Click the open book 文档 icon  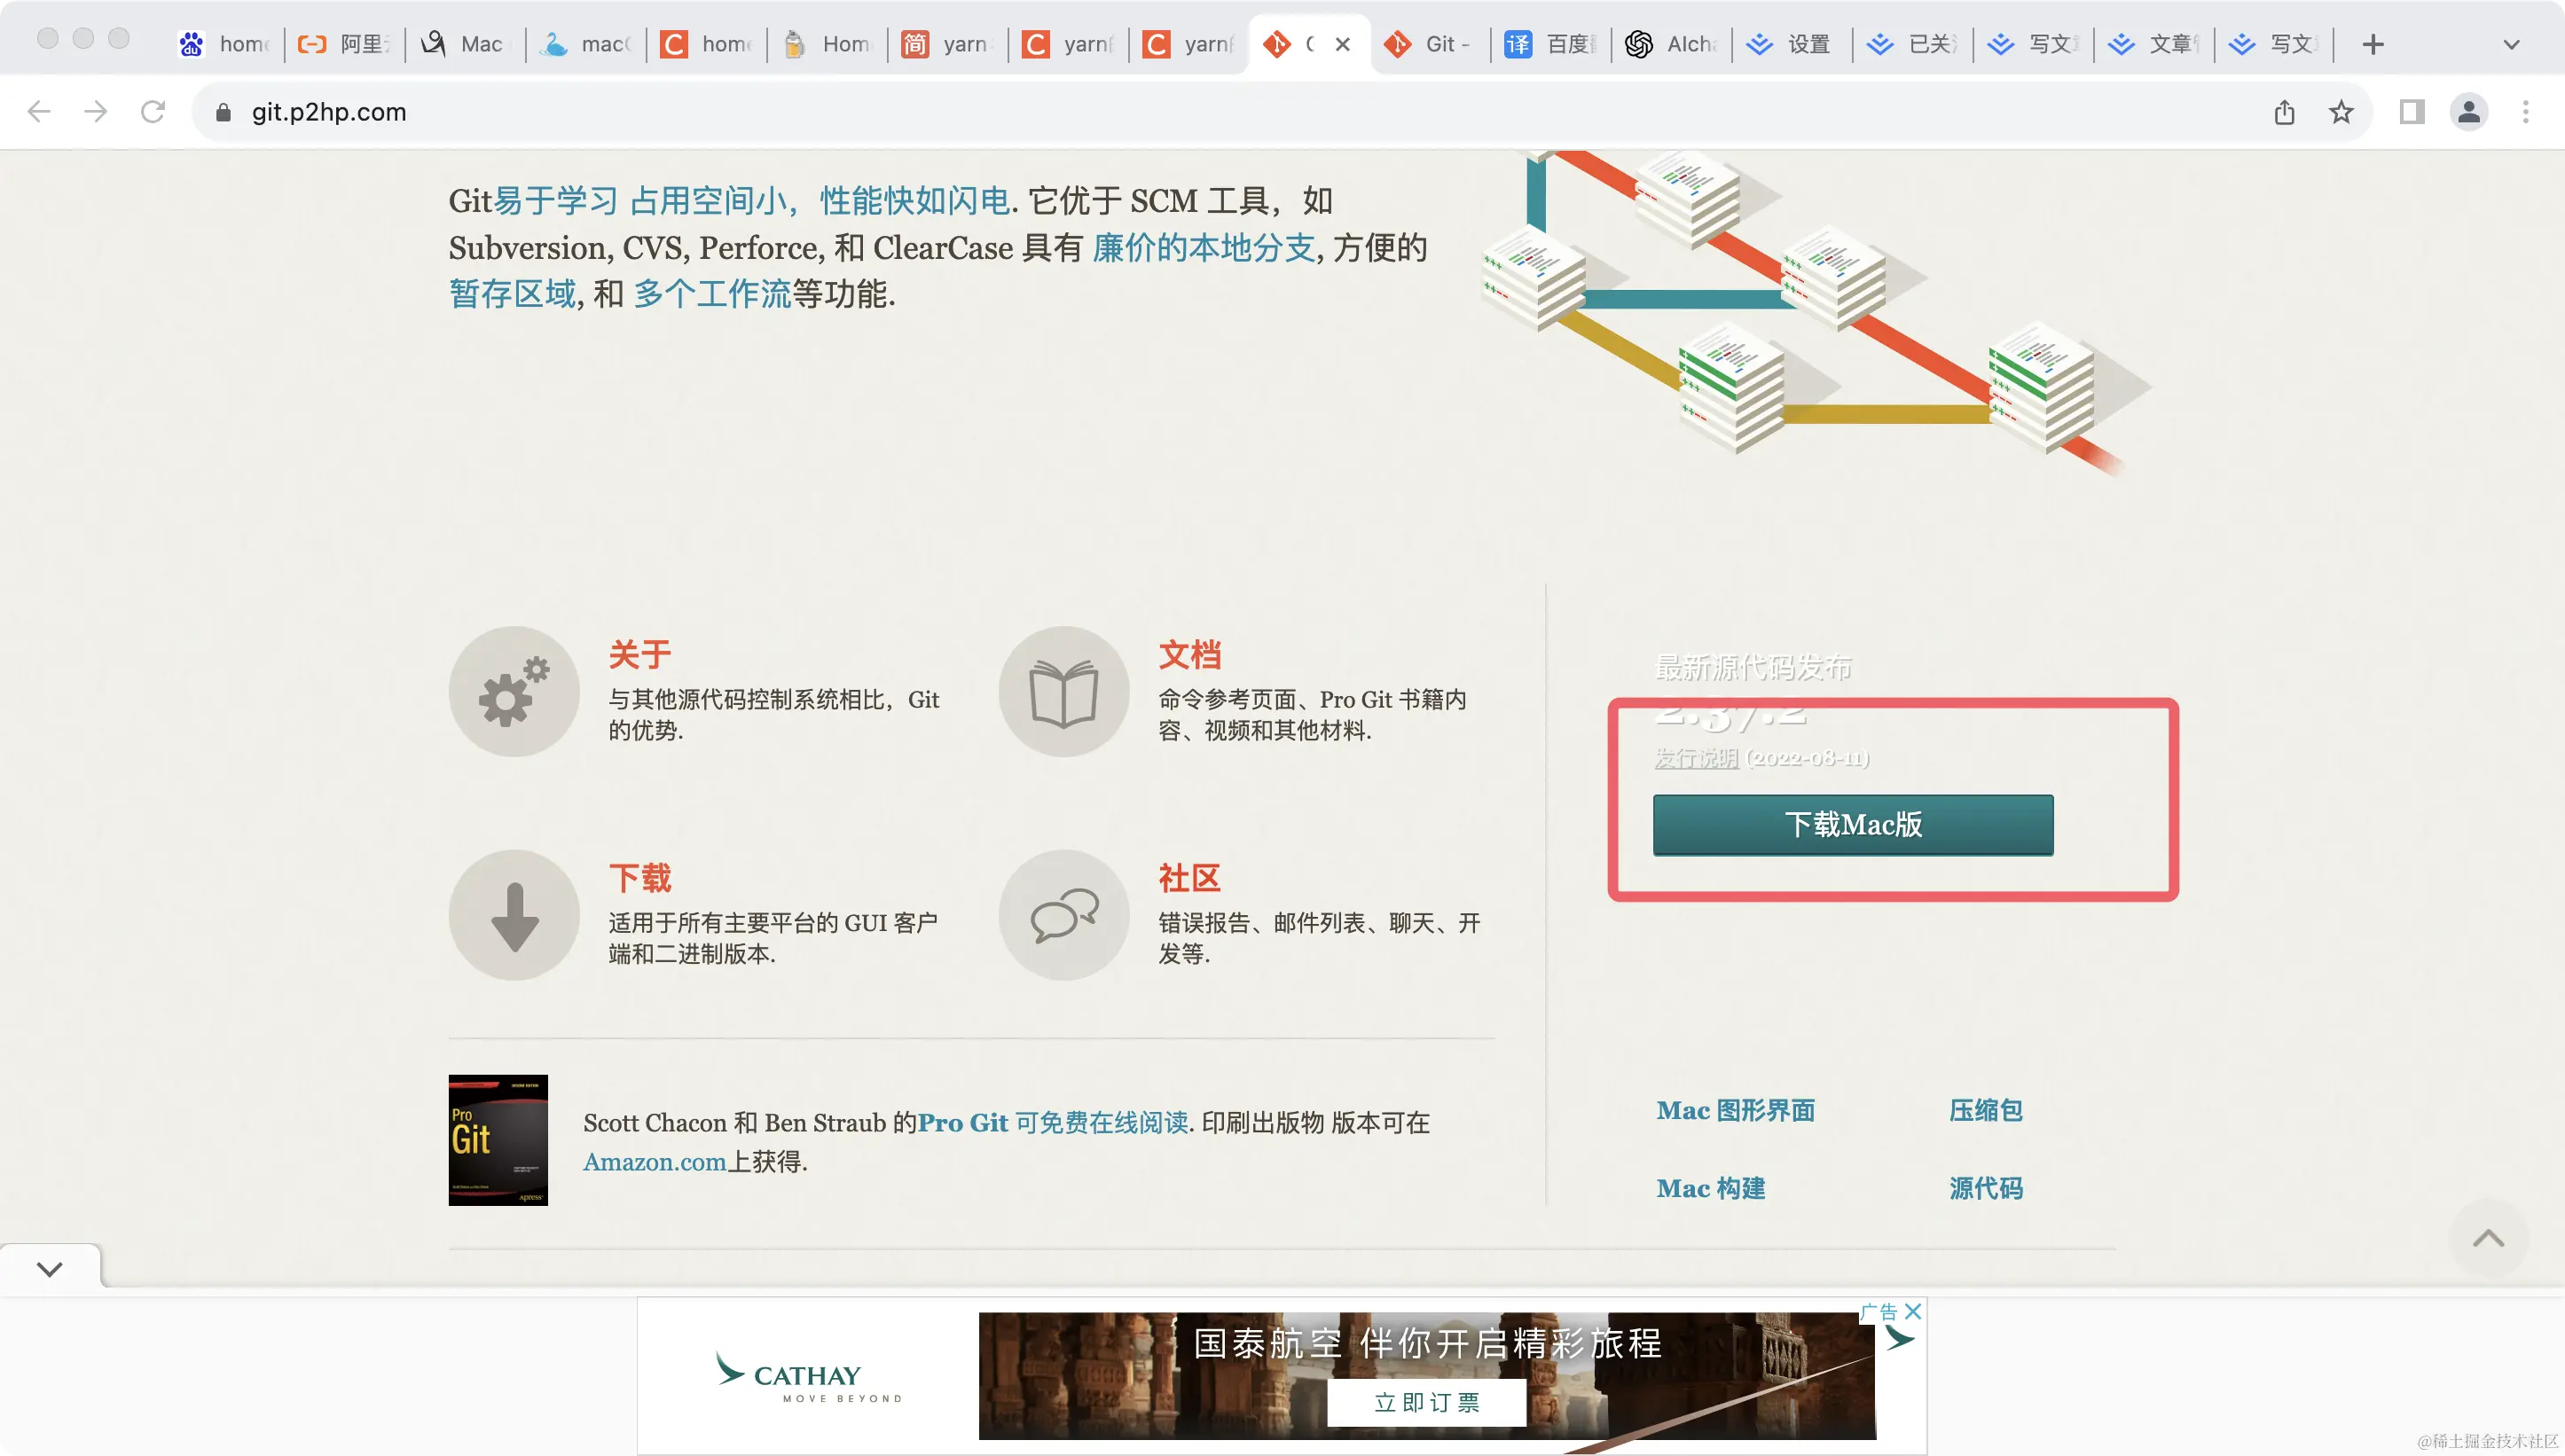click(1063, 691)
